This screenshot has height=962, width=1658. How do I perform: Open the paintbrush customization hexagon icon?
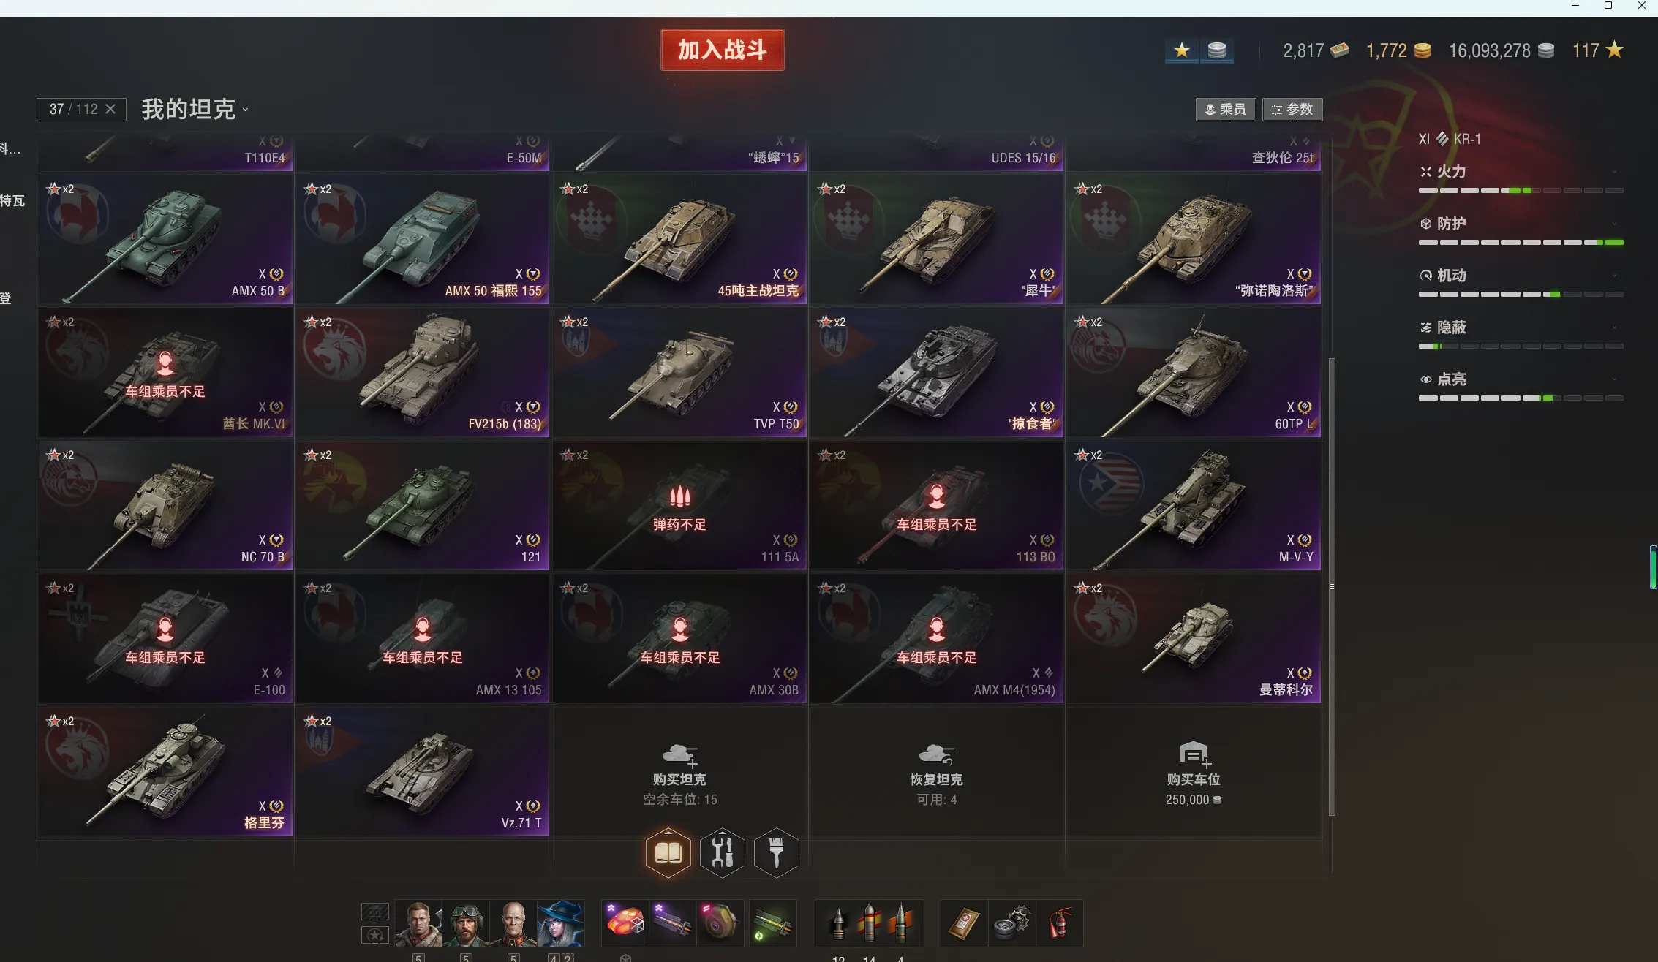[776, 852]
